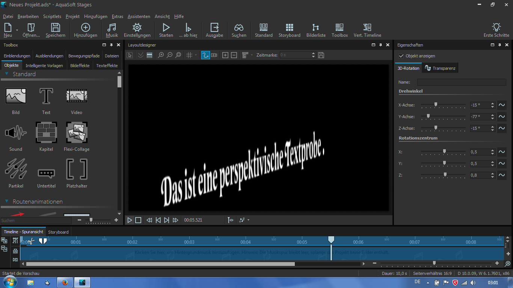The width and height of the screenshot is (513, 288).
Task: Toggle the motion path button in Layoutdesigner
Action: (x=205, y=55)
